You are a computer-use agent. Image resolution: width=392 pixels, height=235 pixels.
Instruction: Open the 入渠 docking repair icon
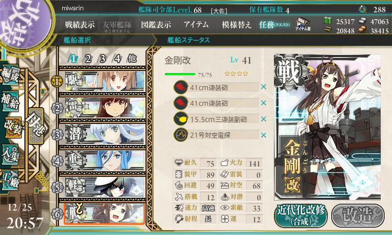click(x=10, y=155)
